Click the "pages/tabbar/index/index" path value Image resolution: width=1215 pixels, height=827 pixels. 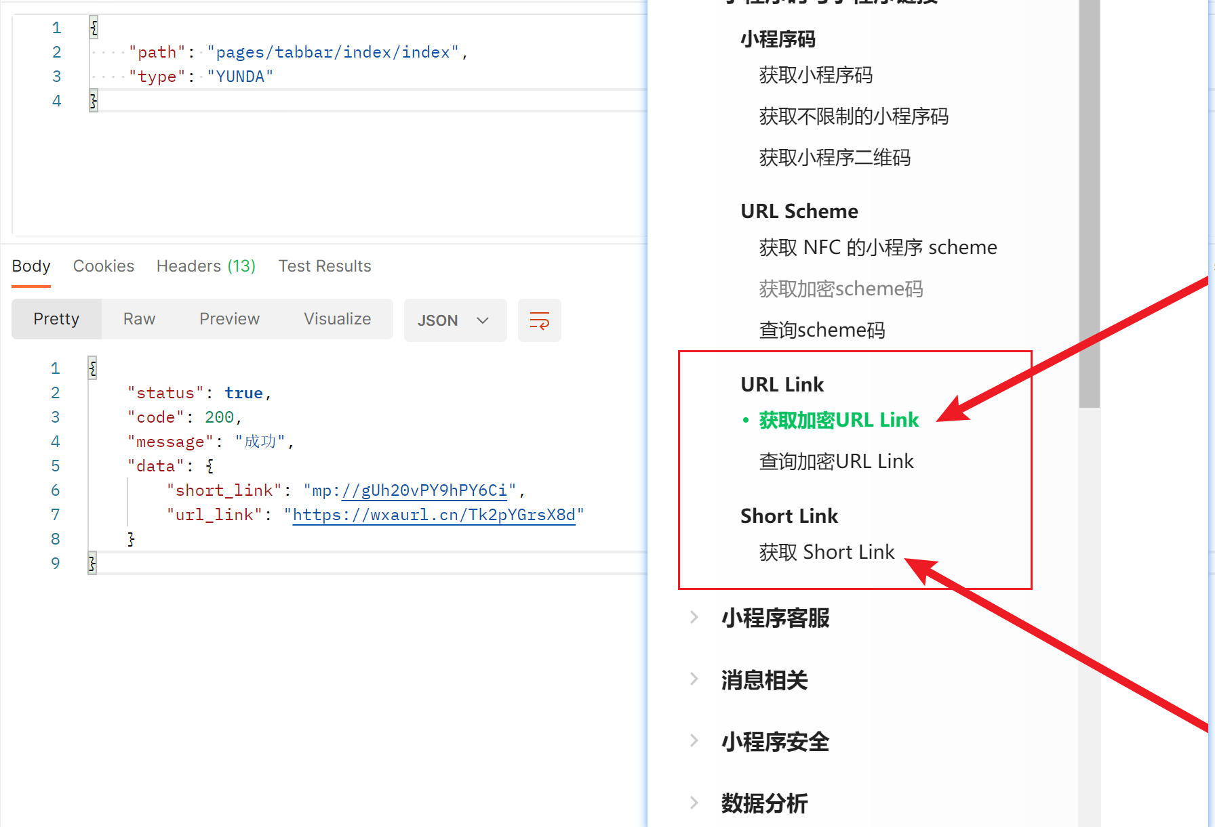(x=333, y=52)
